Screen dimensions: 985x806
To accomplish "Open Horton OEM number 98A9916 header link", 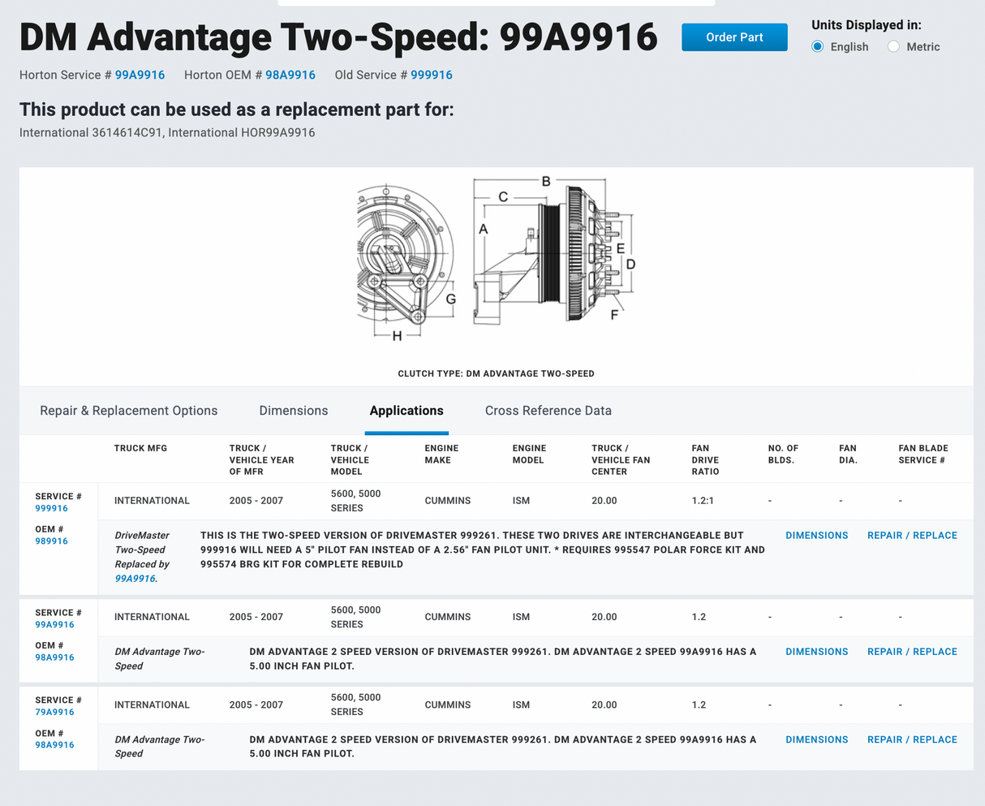I will point(290,75).
